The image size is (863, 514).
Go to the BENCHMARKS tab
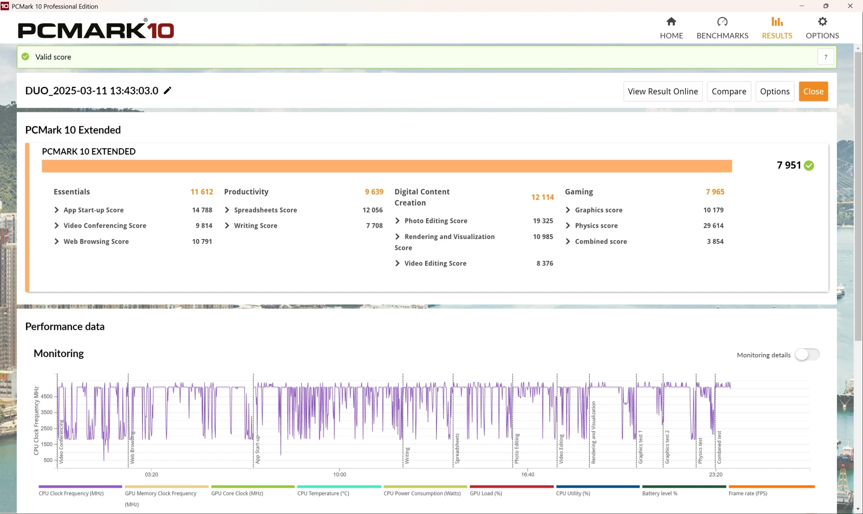(722, 28)
